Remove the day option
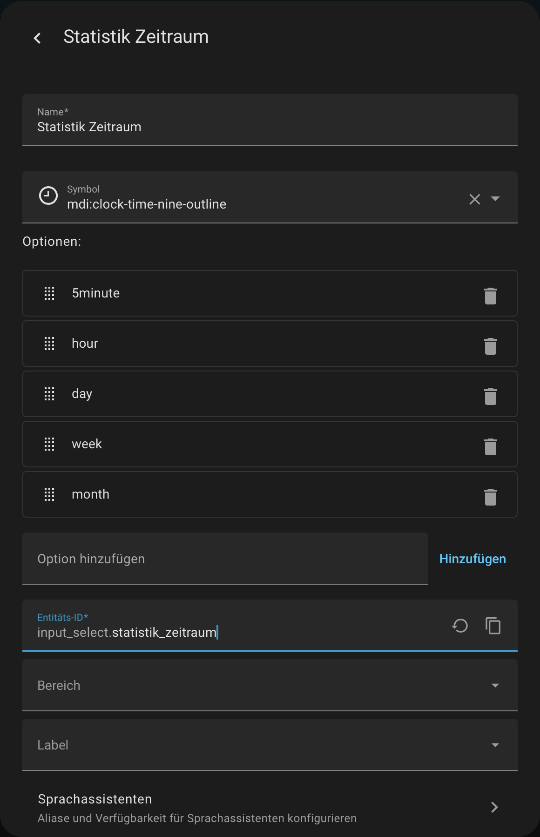 point(490,397)
